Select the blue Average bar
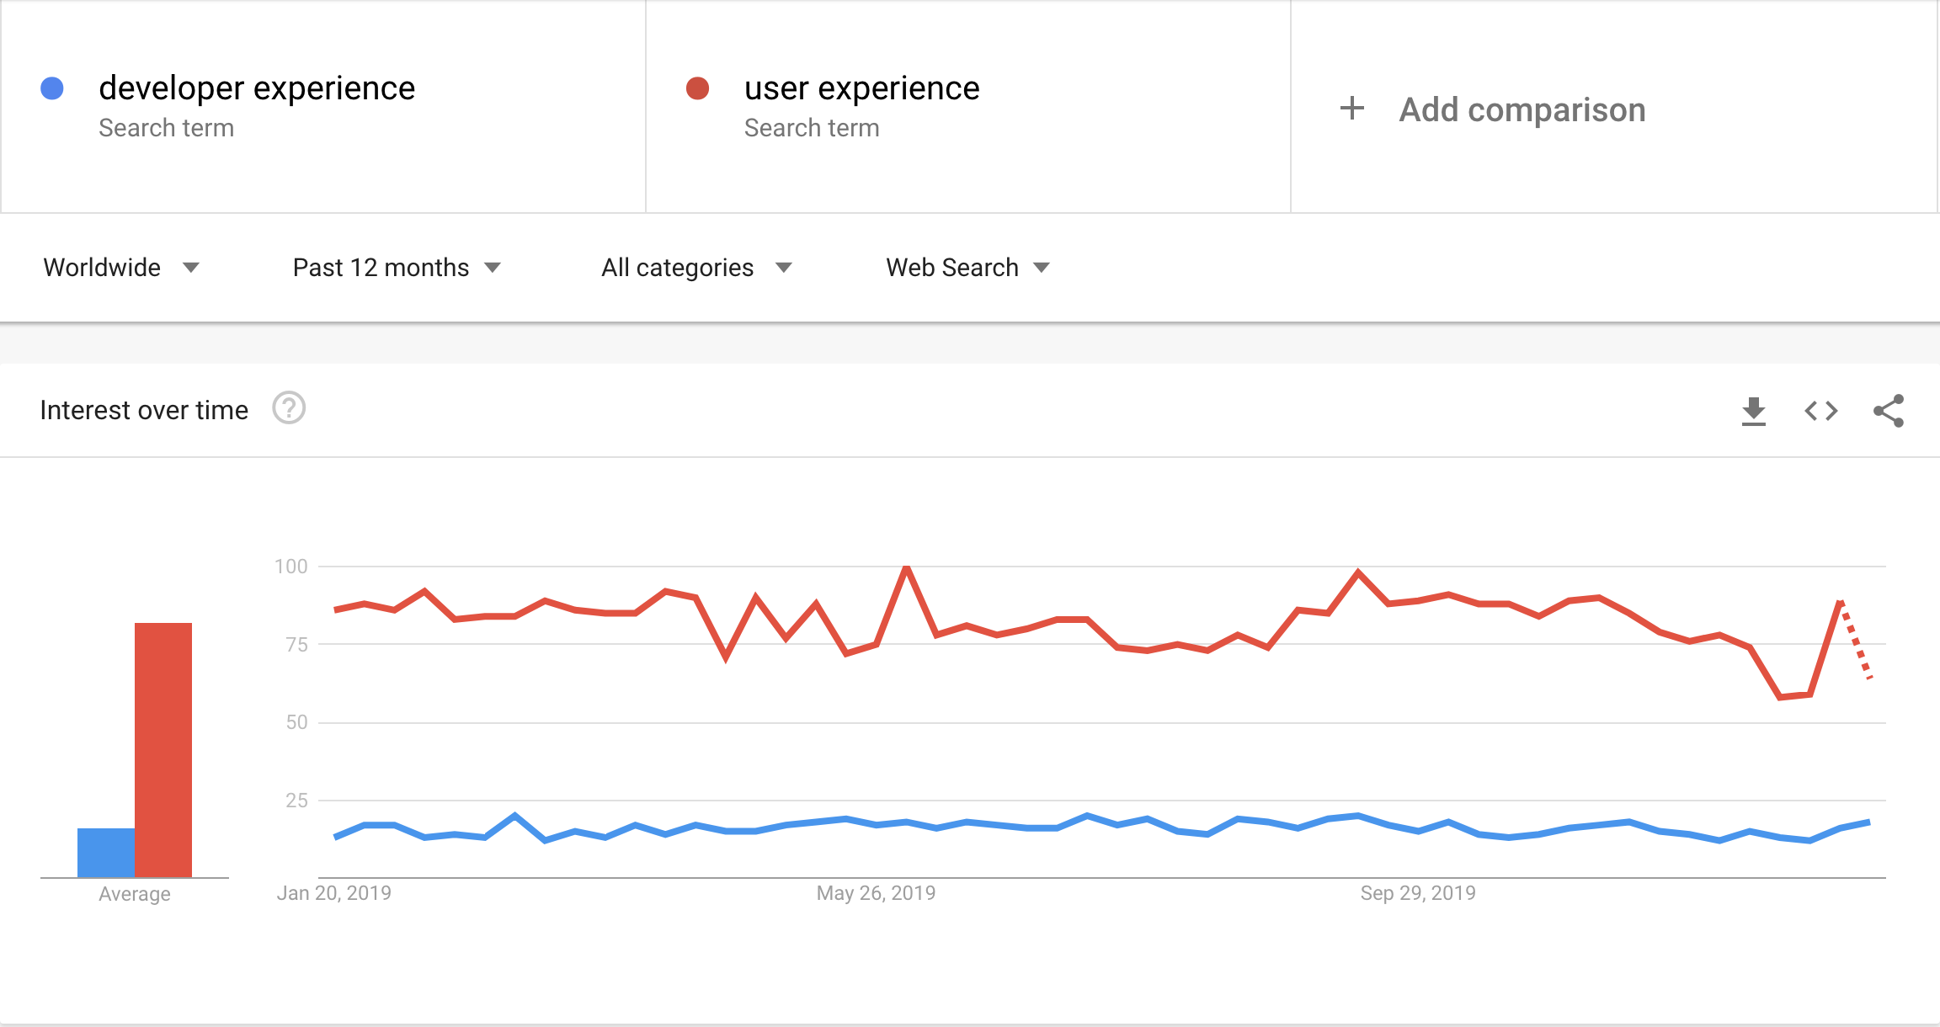This screenshot has height=1027, width=1940. 106,853
